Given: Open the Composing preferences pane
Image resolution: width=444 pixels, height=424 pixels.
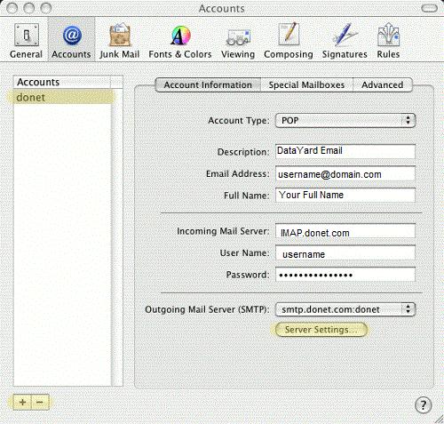Looking at the screenshot, I should [289, 41].
